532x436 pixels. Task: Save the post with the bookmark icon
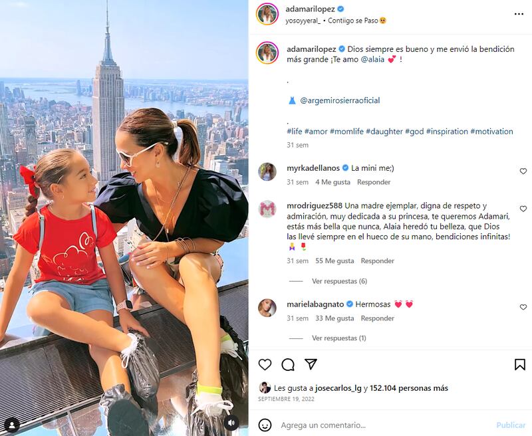(520, 364)
